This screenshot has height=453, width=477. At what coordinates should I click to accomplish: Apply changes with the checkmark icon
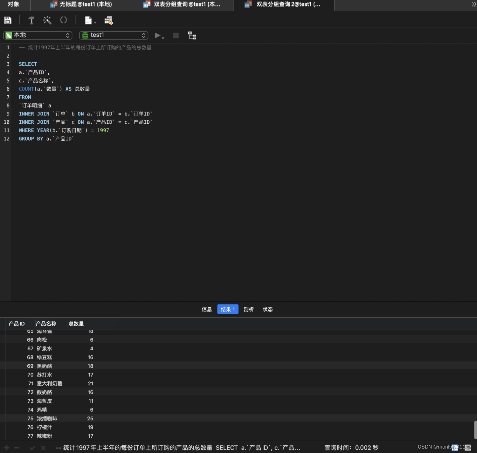32,448
